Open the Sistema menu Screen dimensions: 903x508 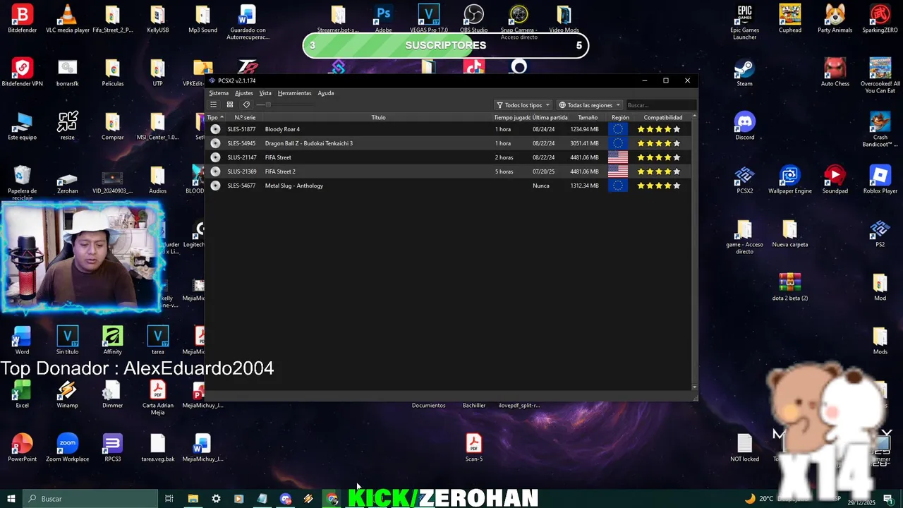click(219, 93)
